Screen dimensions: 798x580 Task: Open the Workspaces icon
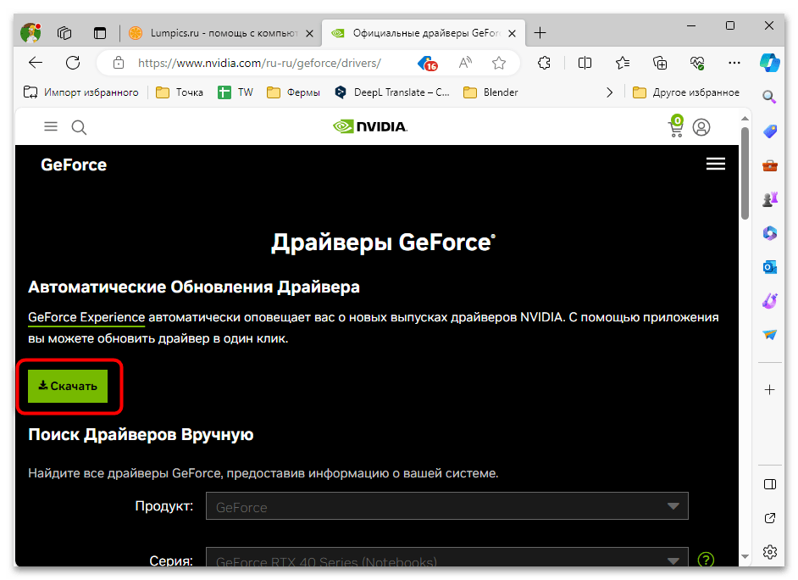point(64,33)
